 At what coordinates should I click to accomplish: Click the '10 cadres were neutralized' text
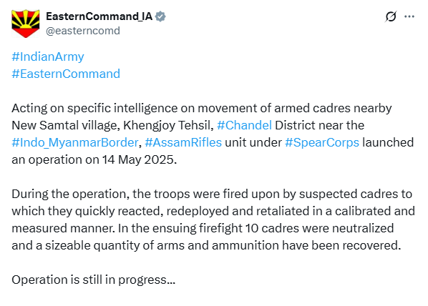[x=319, y=228]
